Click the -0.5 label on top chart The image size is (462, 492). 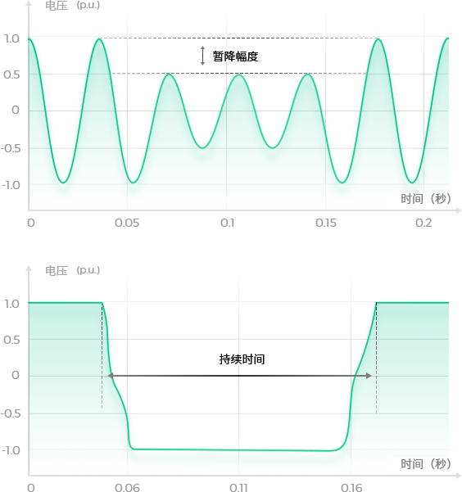click(x=11, y=148)
